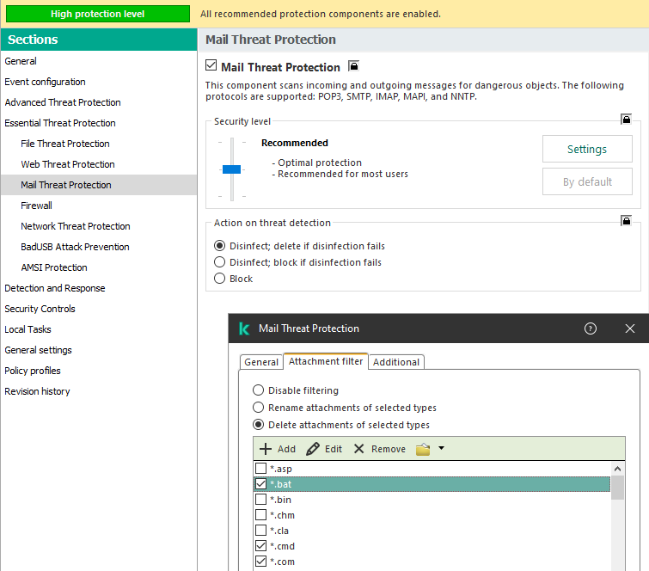Open Firewall section in sidebar
Image resolution: width=649 pixels, height=571 pixels.
click(x=37, y=206)
